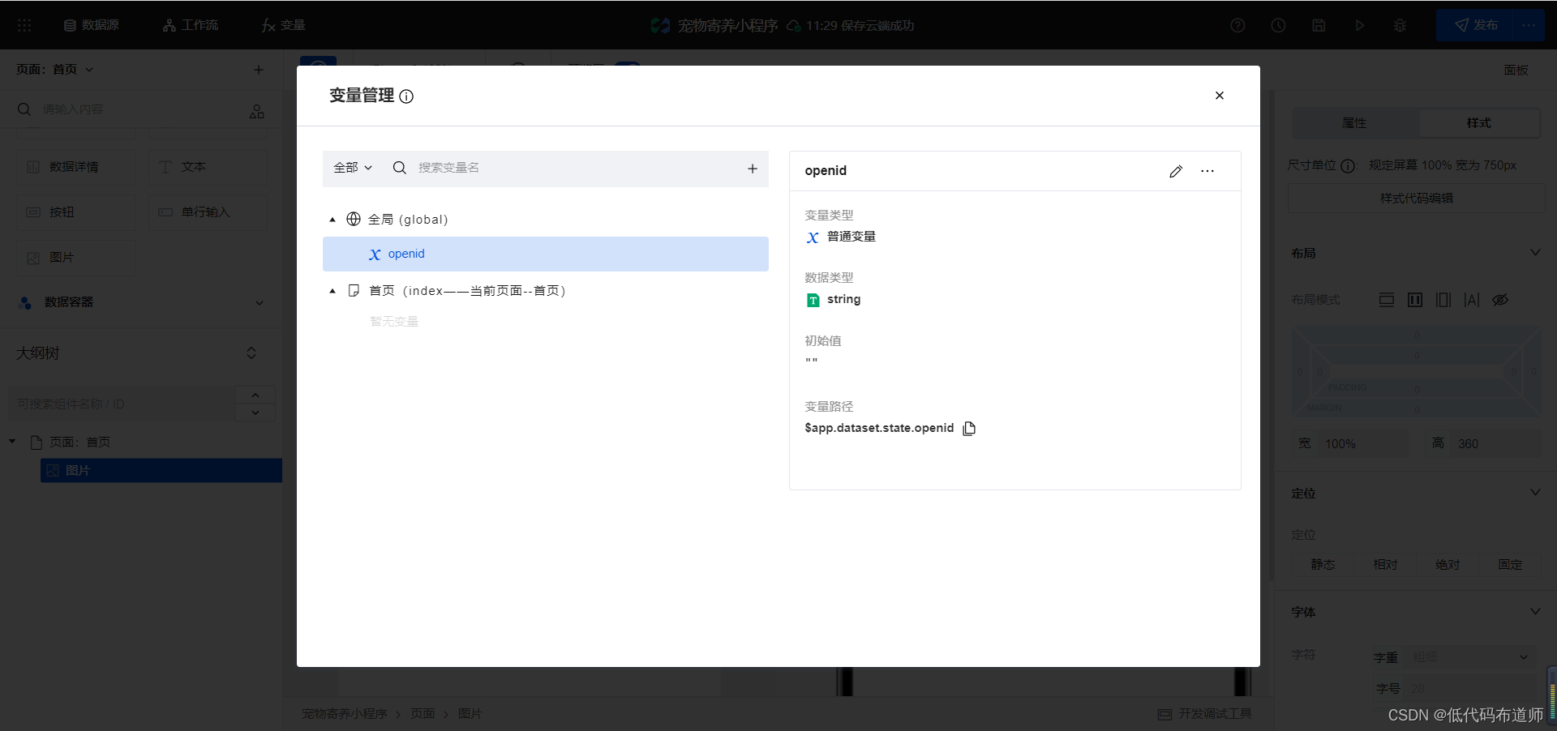
Task: Click the globe icon of 全局 group
Action: 354,219
